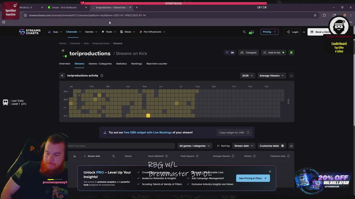Screen dimensions: 355x199
Task: Click the info icon next to toriproductions activity
Action: click(x=102, y=75)
